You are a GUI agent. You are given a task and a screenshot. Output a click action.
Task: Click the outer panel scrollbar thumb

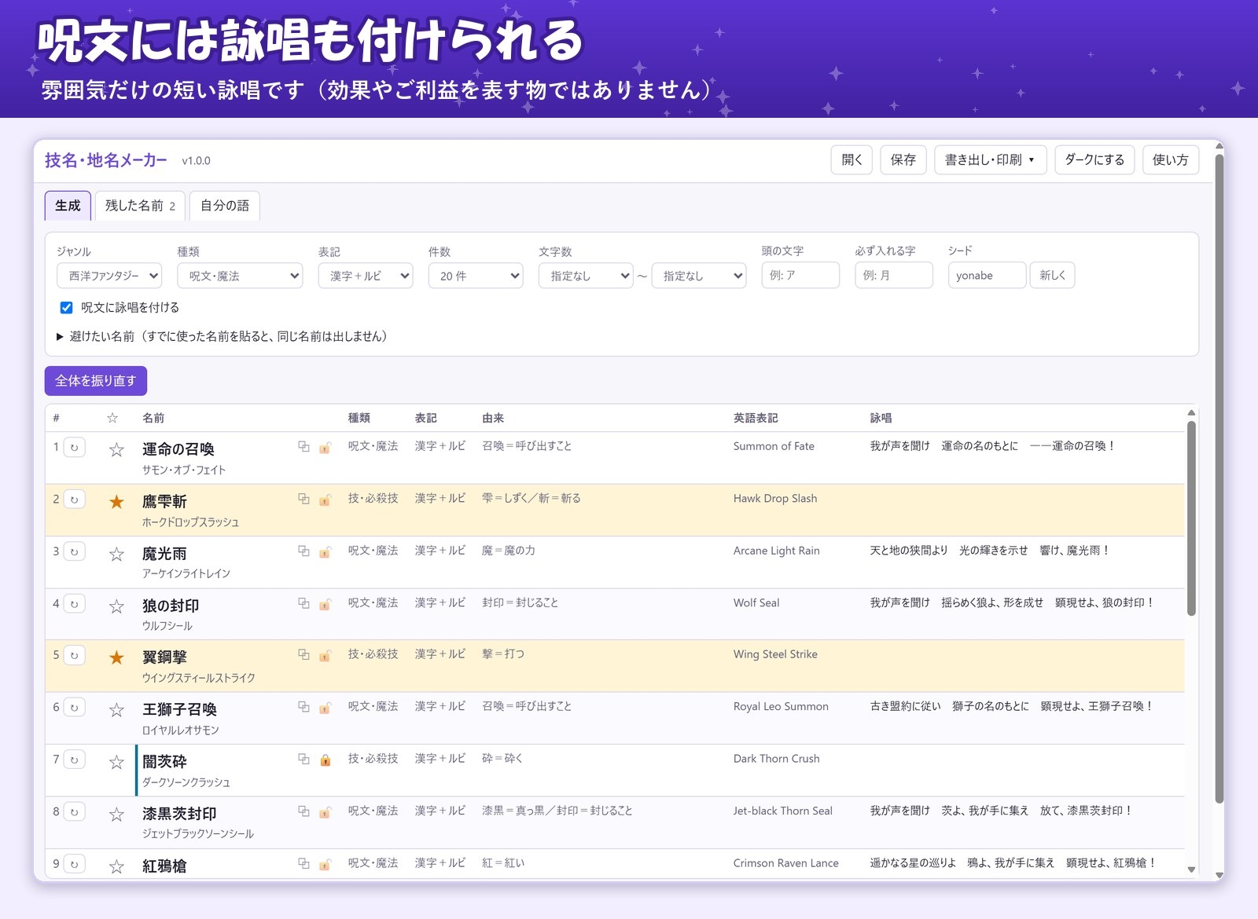[1219, 479]
